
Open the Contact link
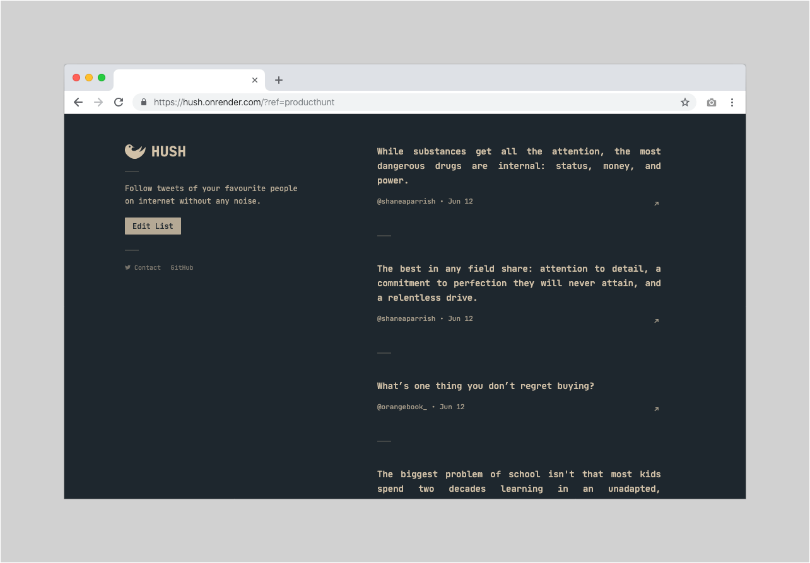pyautogui.click(x=148, y=268)
